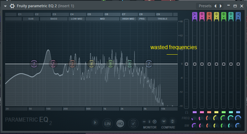The width and height of the screenshot is (247, 134).
Task: Toggle HQ high quality mode
Action: (x=120, y=124)
